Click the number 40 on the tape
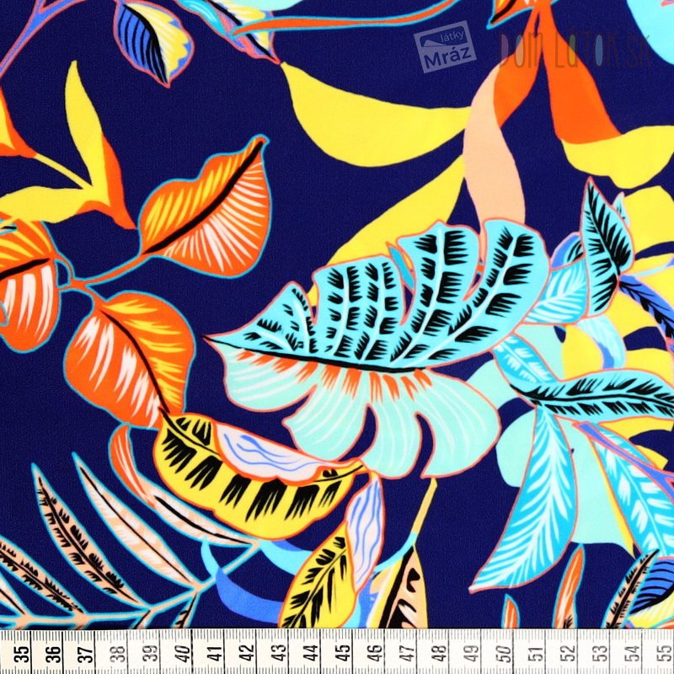 184,655
